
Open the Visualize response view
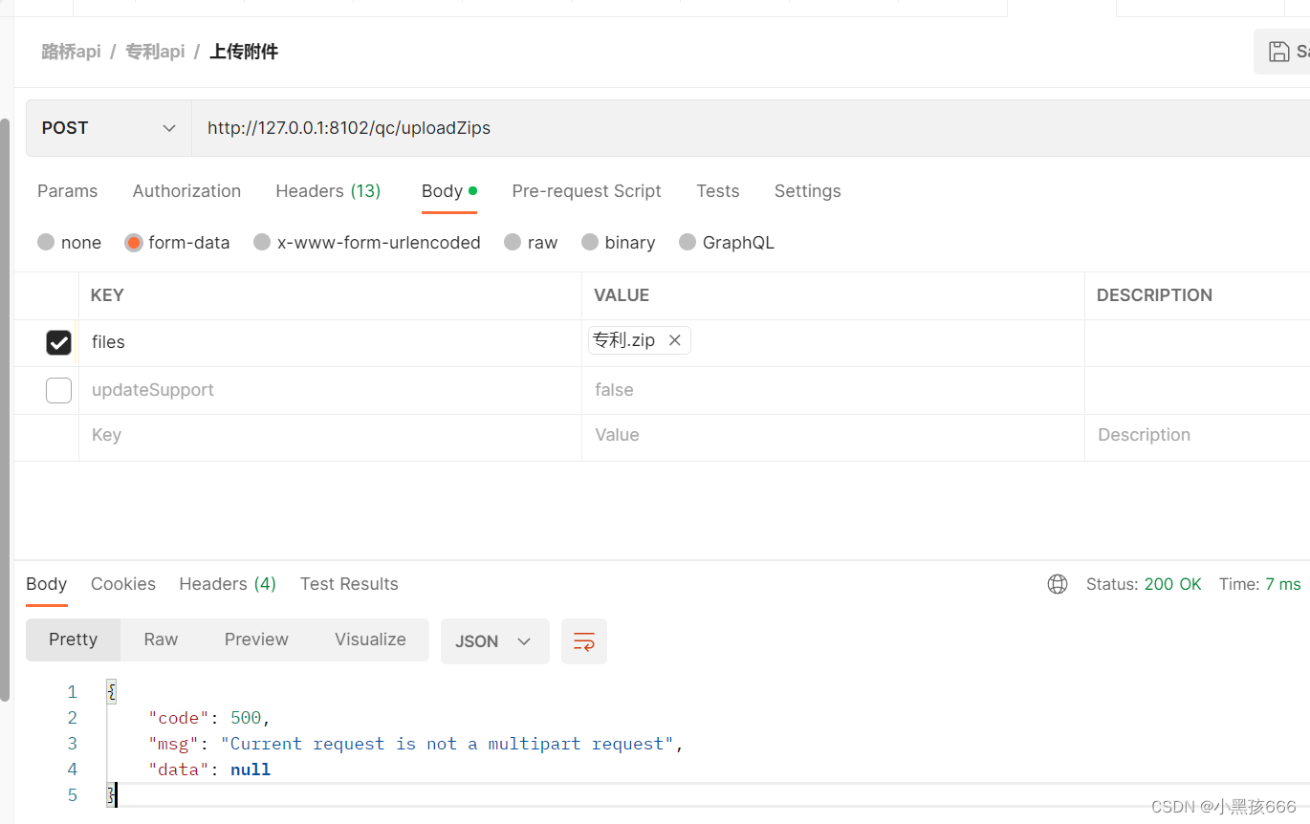[x=370, y=639]
